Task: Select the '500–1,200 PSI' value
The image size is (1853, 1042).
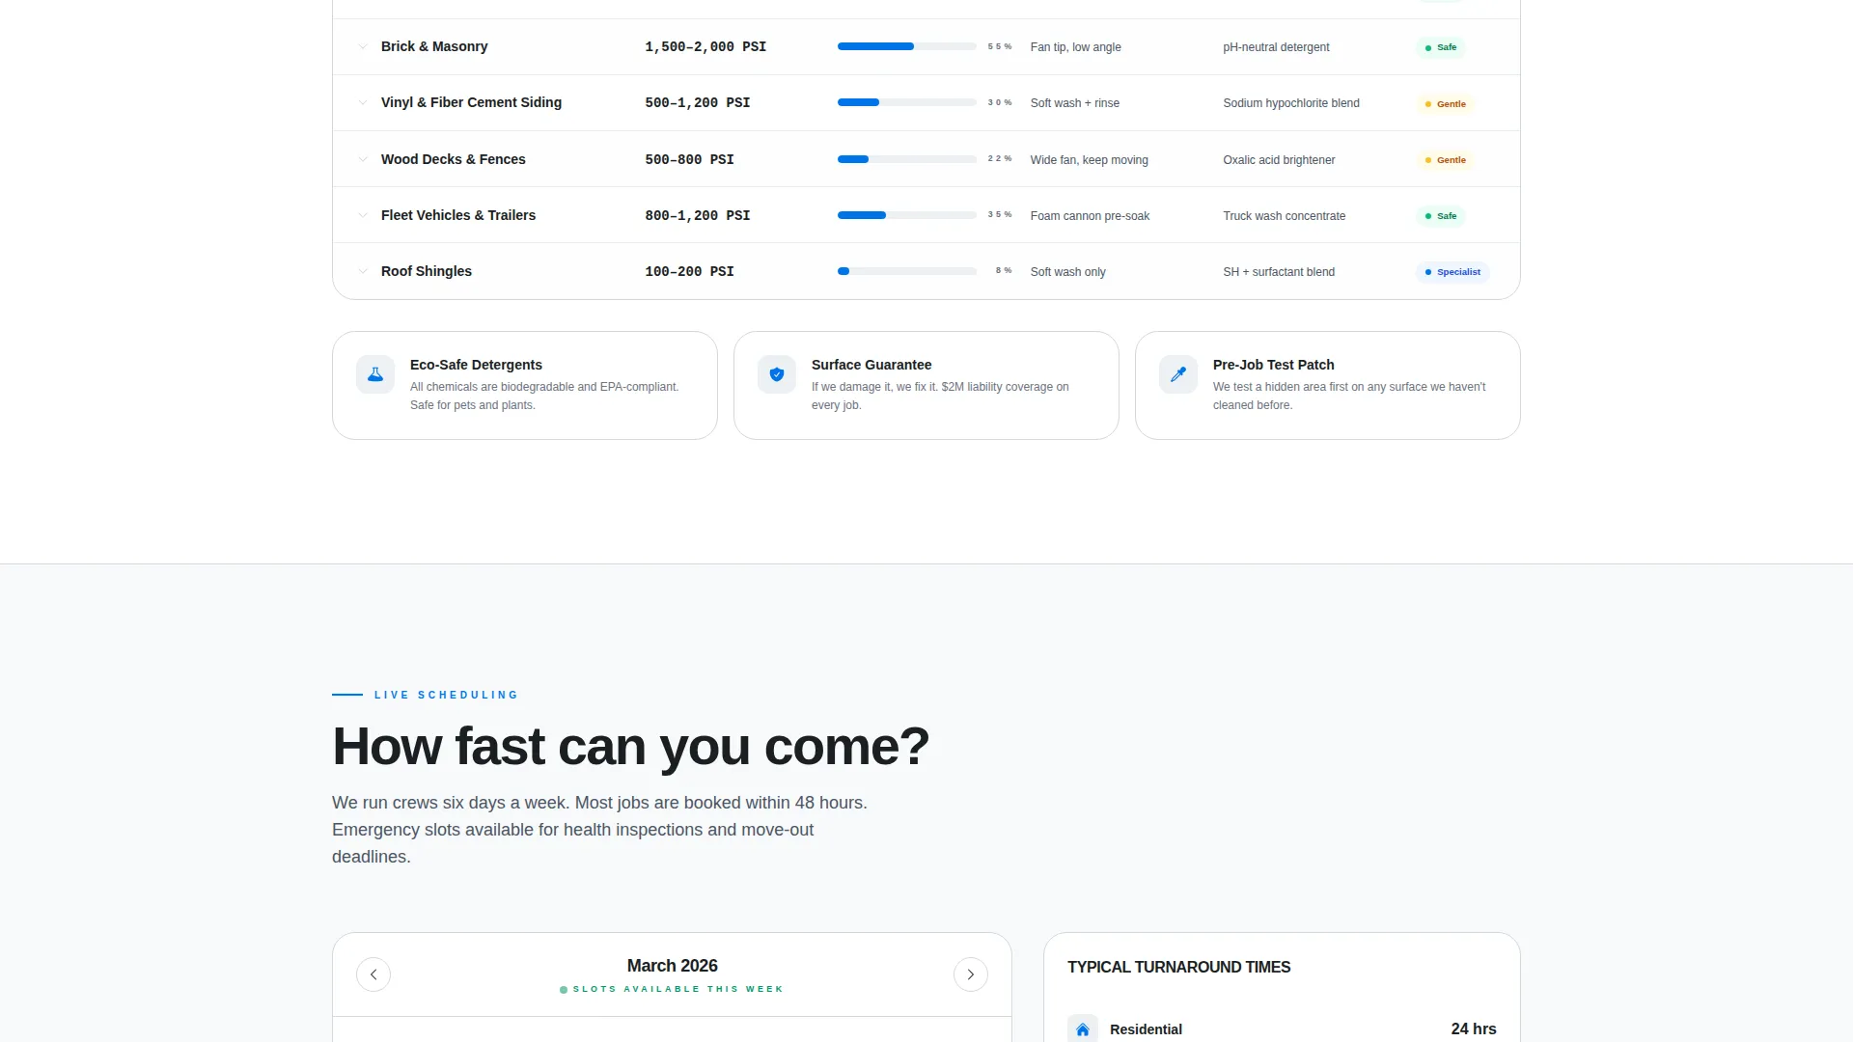Action: [x=698, y=102]
